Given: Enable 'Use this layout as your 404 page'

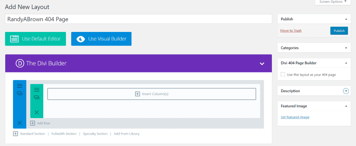Looking at the screenshot, I should pos(283,74).
